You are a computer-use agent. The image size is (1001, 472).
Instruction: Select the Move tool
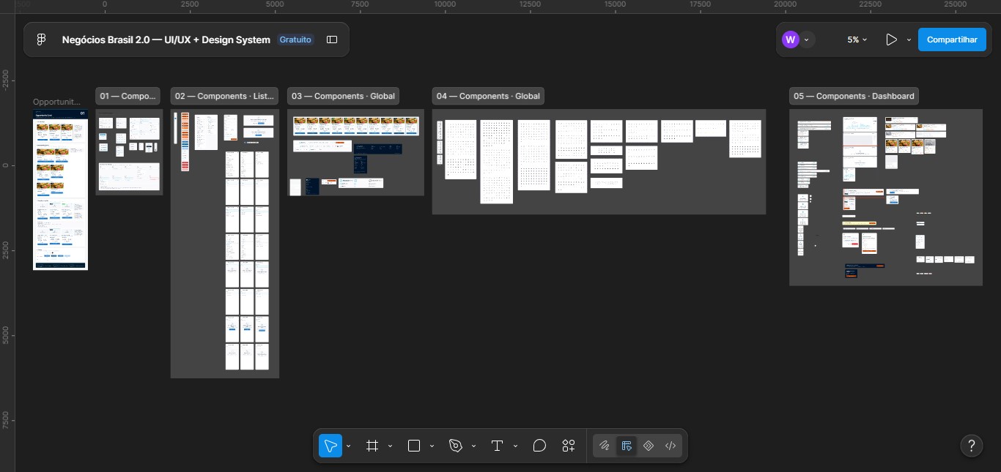(x=330, y=446)
